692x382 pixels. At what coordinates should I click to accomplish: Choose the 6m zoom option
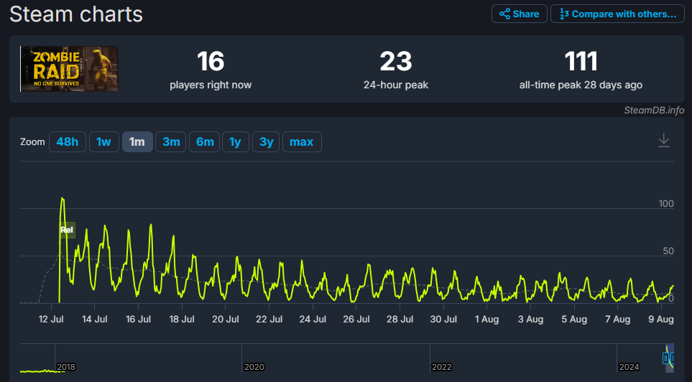[205, 141]
